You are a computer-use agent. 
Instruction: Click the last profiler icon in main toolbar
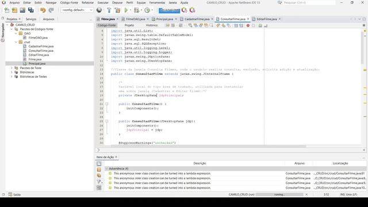pyautogui.click(x=192, y=10)
